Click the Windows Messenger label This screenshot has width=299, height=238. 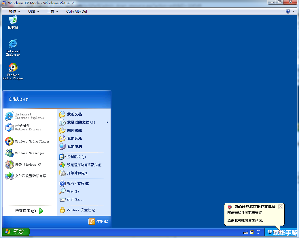click(30, 153)
